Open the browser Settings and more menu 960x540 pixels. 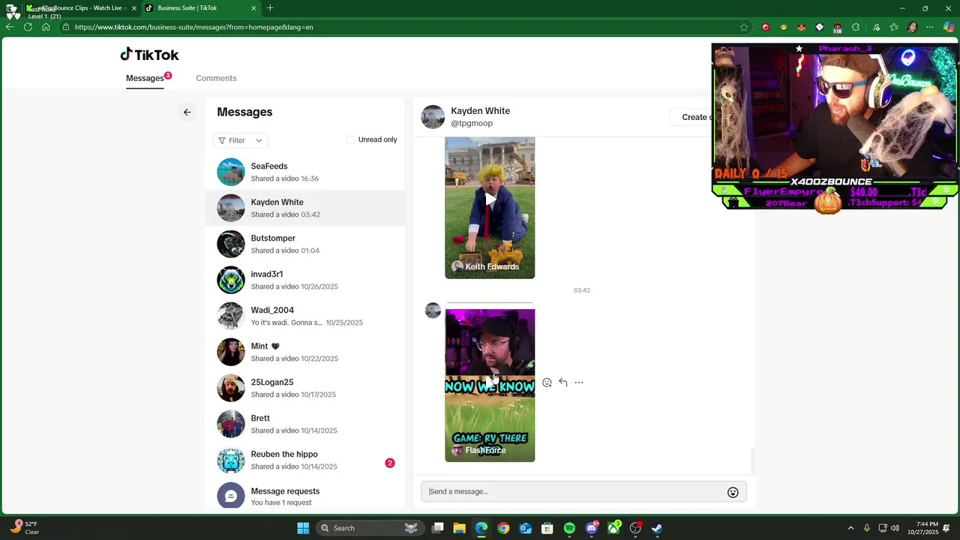[930, 27]
